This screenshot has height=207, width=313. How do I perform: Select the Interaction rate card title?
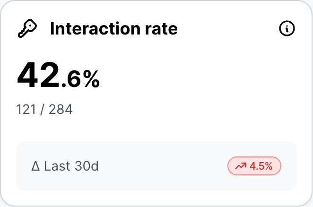pyautogui.click(x=113, y=29)
